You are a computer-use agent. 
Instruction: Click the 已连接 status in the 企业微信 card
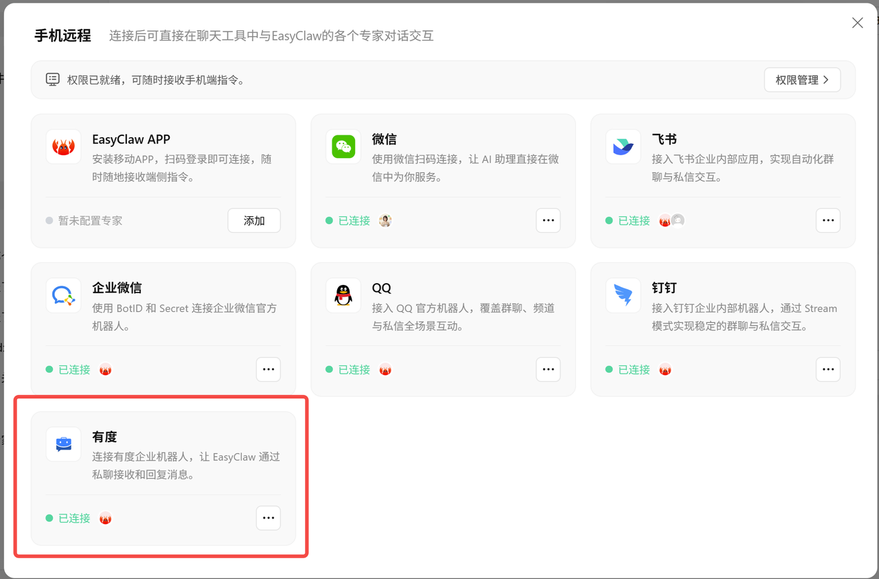(68, 370)
